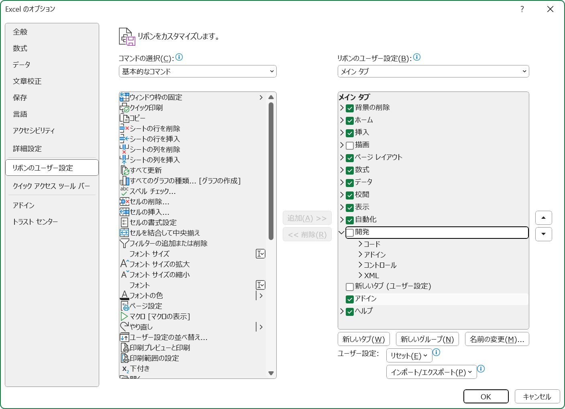Select the ウィンドウ枠の固定 command icon
The height and width of the screenshot is (409, 565).
click(124, 97)
